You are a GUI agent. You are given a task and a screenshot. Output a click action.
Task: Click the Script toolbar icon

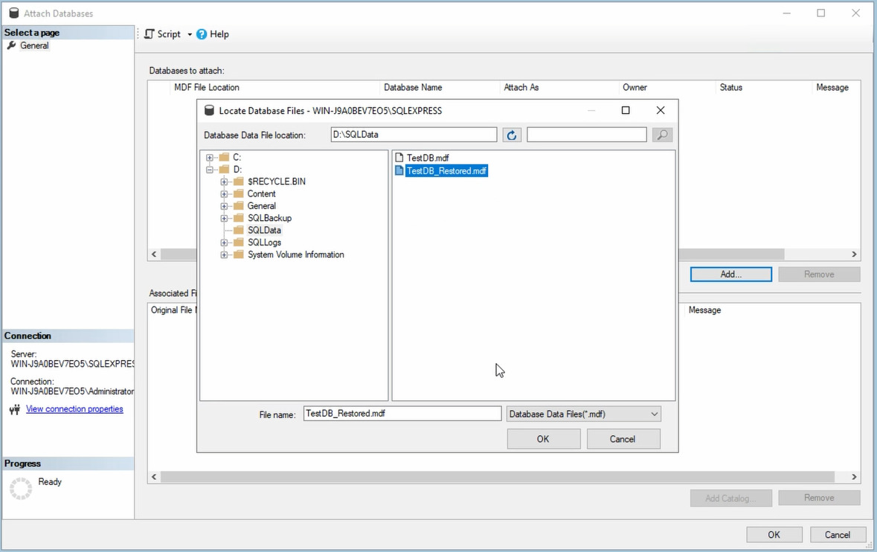(150, 34)
